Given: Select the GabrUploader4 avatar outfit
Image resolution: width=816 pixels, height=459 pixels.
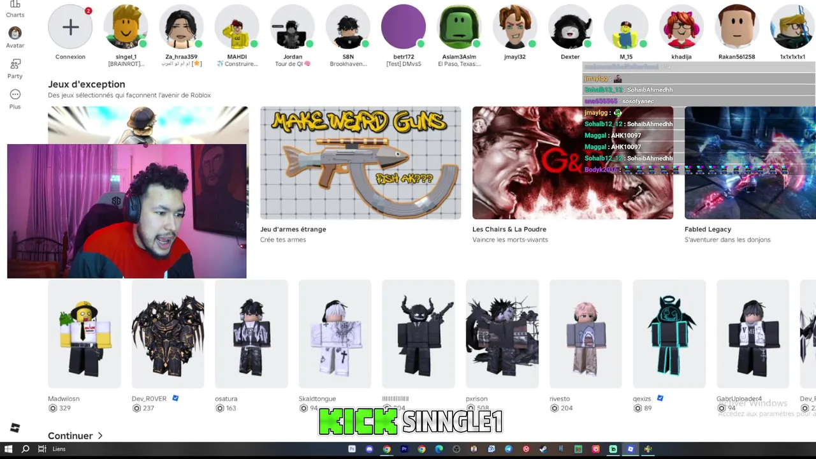Looking at the screenshot, I should coord(752,334).
